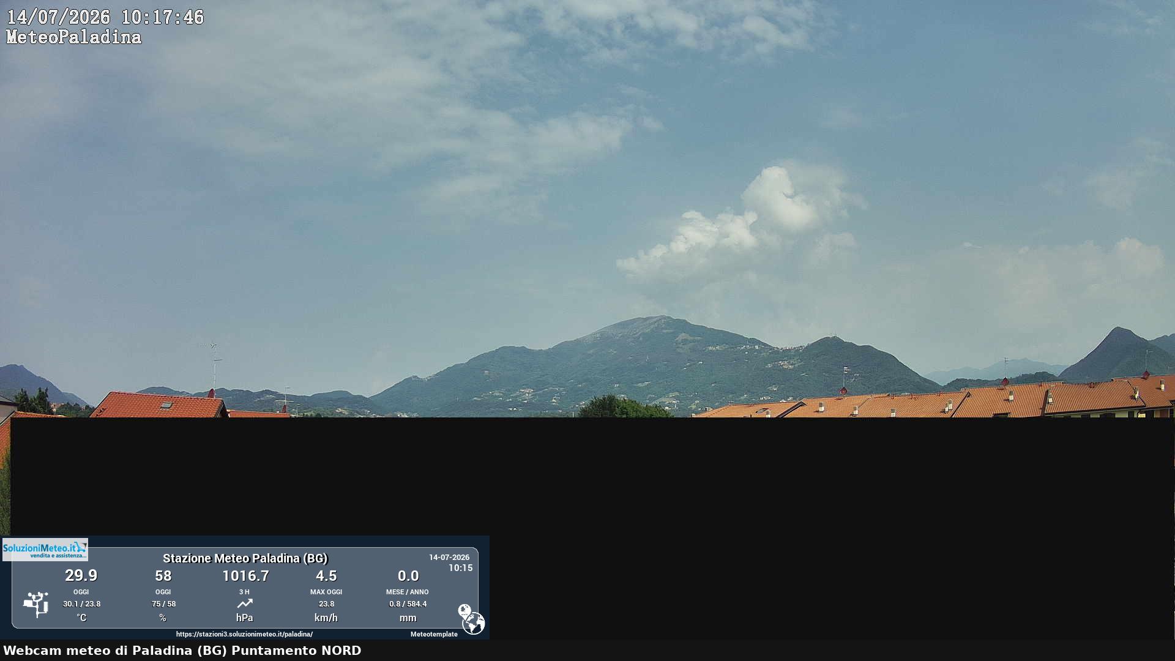Screen dimensions: 1175x661
Task: Click the 0.0 rainfall value
Action: tap(408, 576)
